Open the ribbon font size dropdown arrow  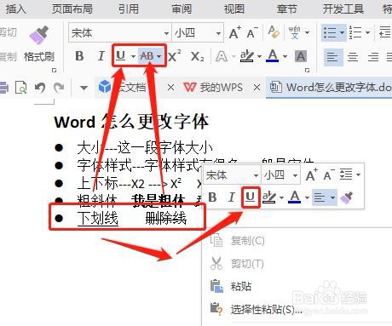point(218,33)
